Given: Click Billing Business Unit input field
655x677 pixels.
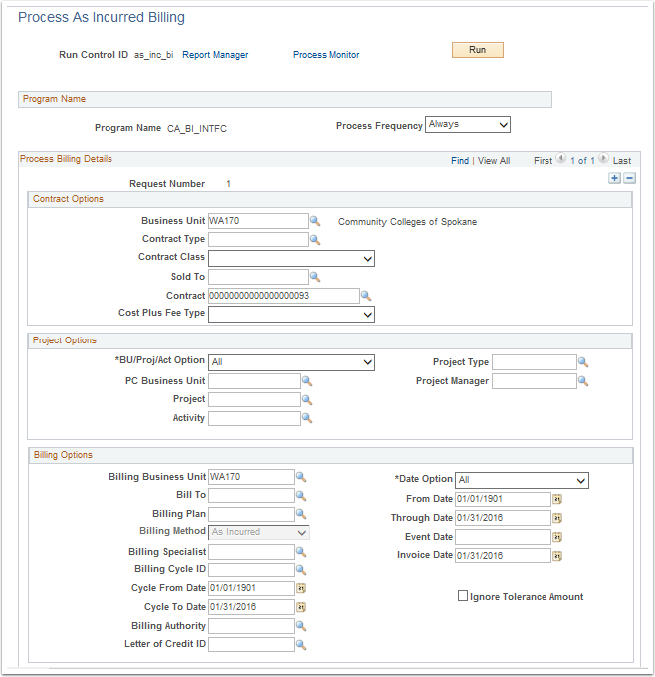Looking at the screenshot, I should pos(251,477).
